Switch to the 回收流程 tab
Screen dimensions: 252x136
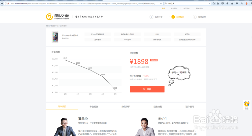click(x=158, y=107)
